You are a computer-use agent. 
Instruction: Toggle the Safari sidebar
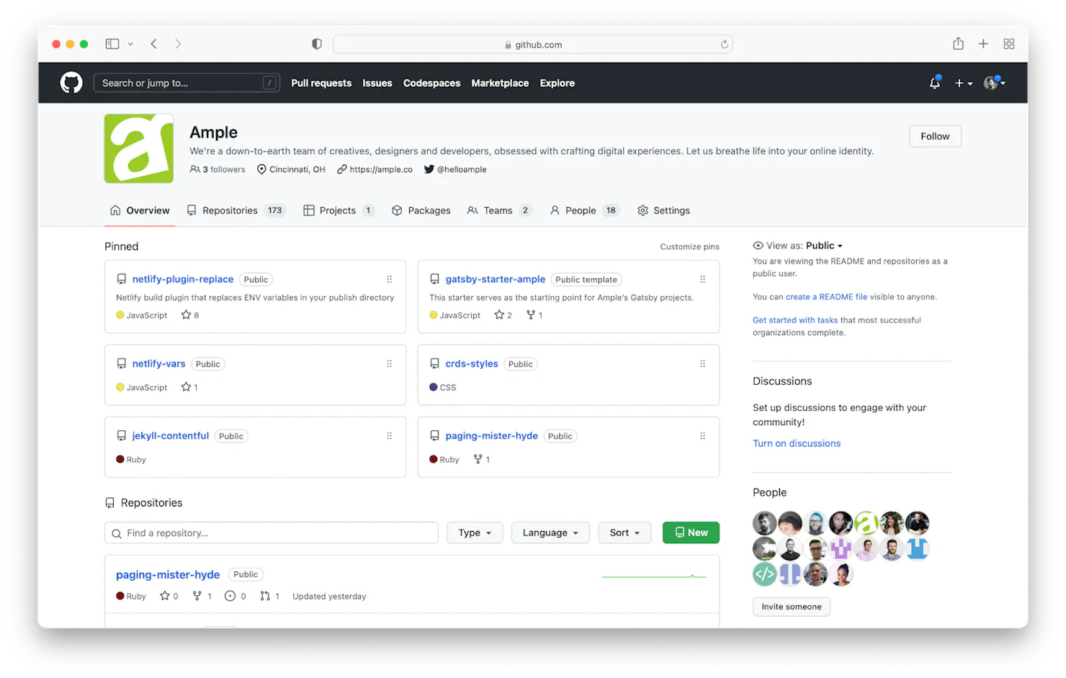112,44
